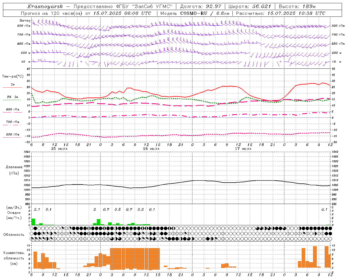Click the Конвективн. label
The image size is (346, 277).
click(x=14, y=253)
